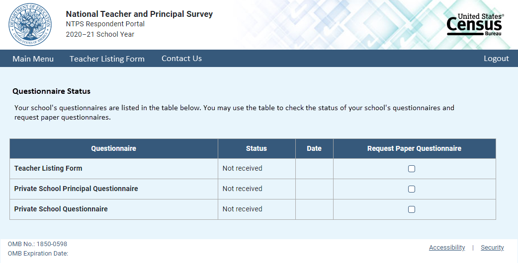Screen dimensions: 518x263
Task: Click the United States Census Bureau logo
Action: [475, 24]
